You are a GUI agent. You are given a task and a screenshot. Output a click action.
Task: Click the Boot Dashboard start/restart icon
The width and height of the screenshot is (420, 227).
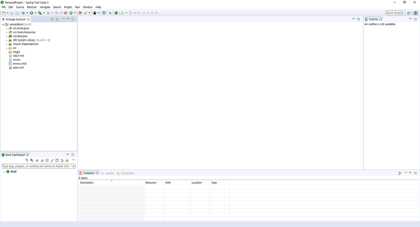(27, 161)
